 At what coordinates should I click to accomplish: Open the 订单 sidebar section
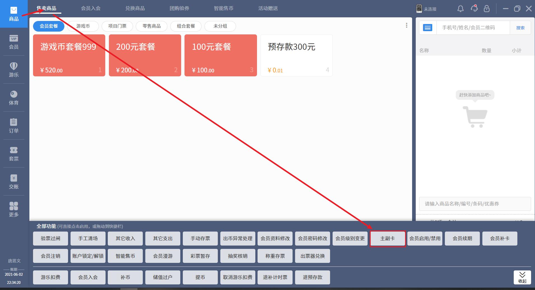tap(14, 126)
